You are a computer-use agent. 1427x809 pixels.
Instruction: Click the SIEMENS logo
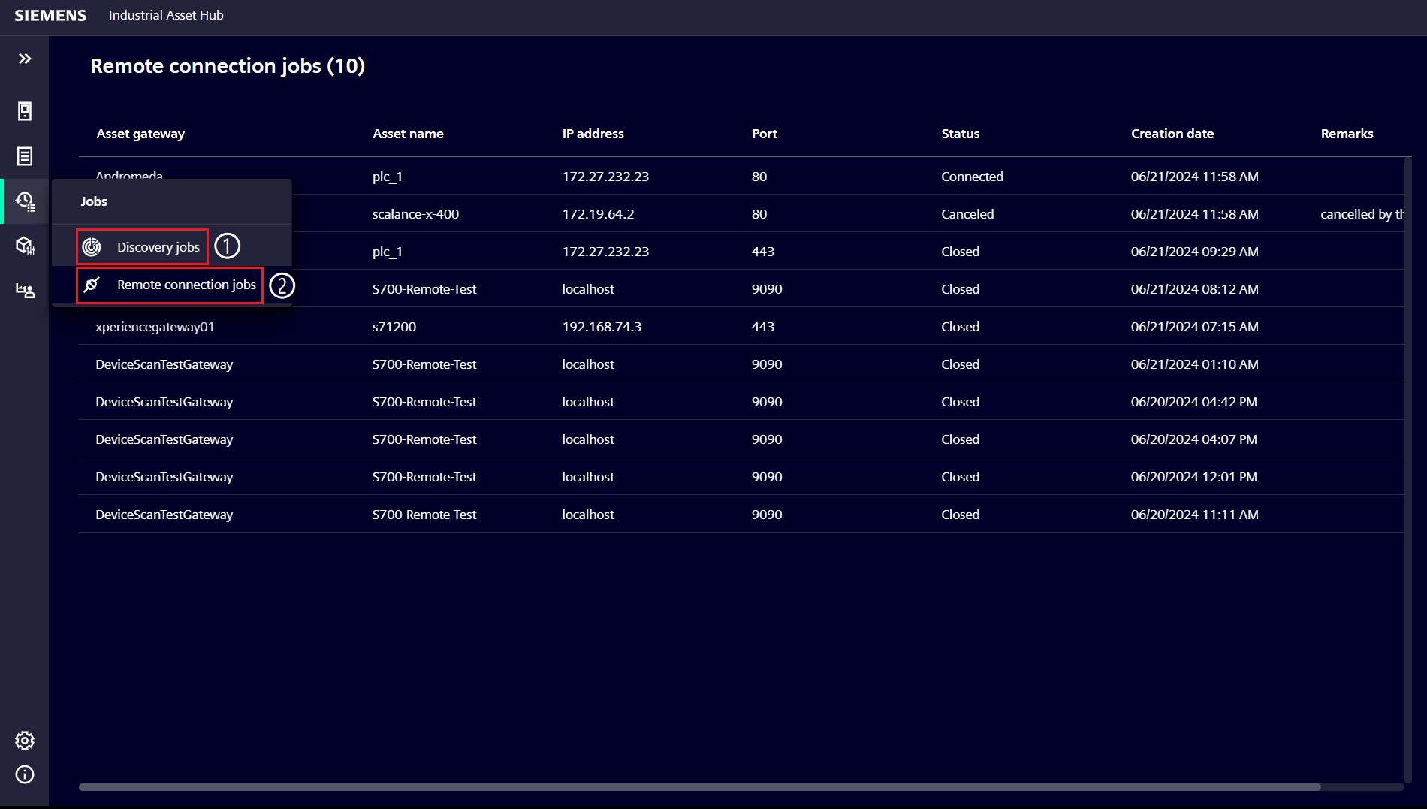coord(50,15)
